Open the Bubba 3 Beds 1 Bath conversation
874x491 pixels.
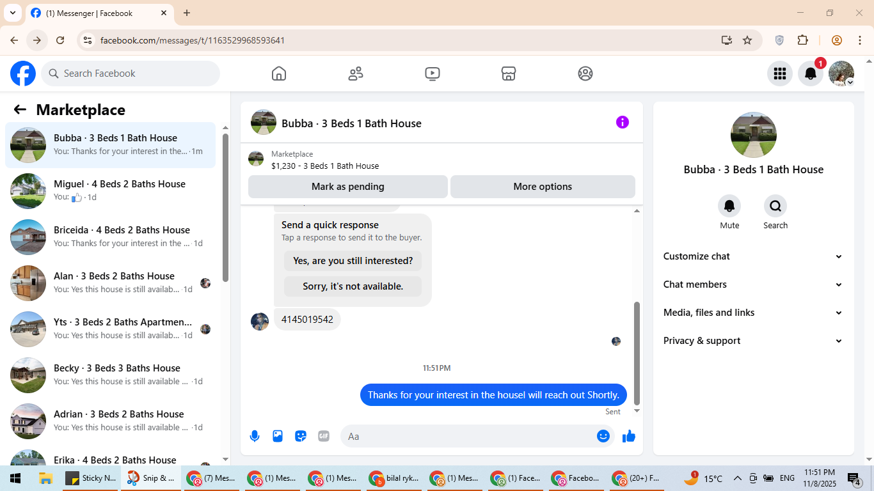pyautogui.click(x=110, y=145)
